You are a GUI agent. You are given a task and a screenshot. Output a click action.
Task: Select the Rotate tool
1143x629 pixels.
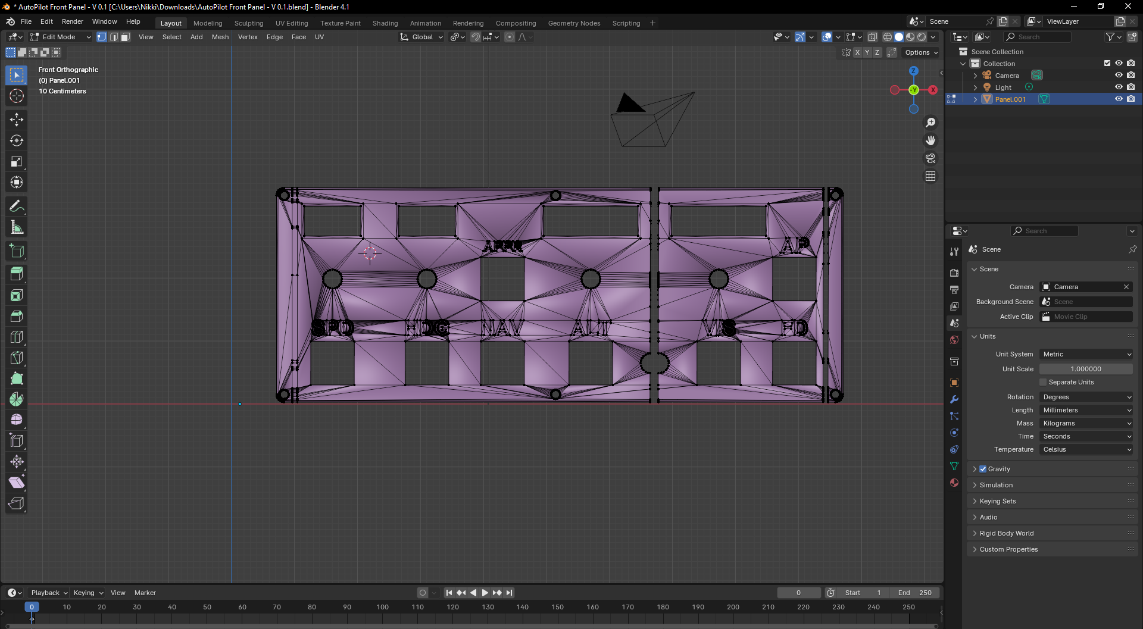(x=17, y=140)
